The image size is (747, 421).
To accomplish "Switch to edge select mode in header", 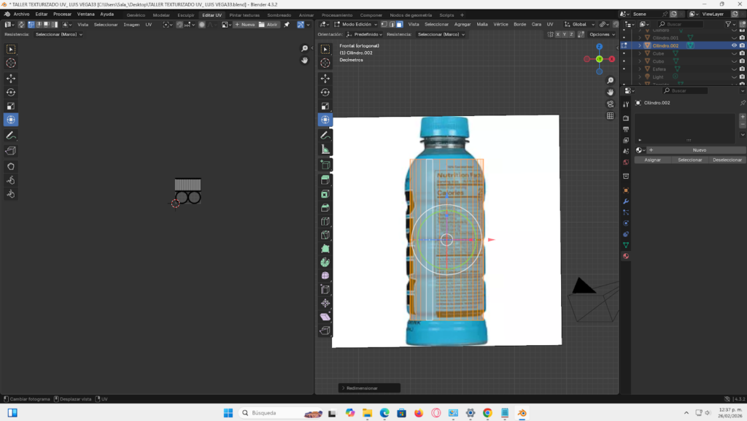I will pos(392,26).
